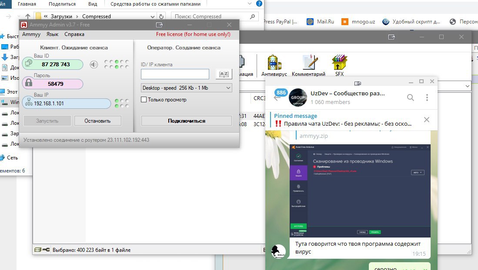Open the Ammyy menu
478x270 pixels.
coord(31,34)
